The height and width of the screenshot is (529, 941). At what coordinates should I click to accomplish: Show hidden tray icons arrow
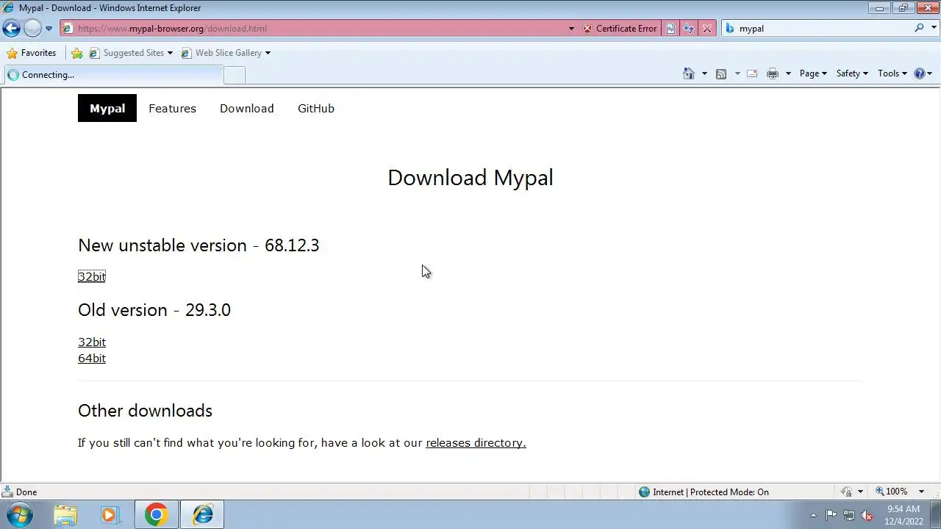(x=813, y=515)
